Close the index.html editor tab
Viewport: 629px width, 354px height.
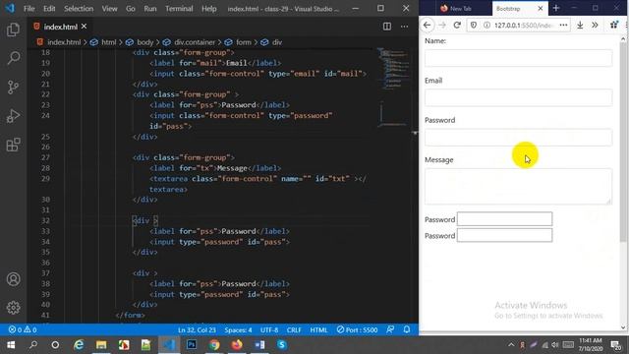(84, 27)
